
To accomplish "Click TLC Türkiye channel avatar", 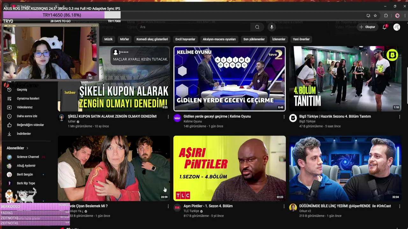I will tap(177, 208).
